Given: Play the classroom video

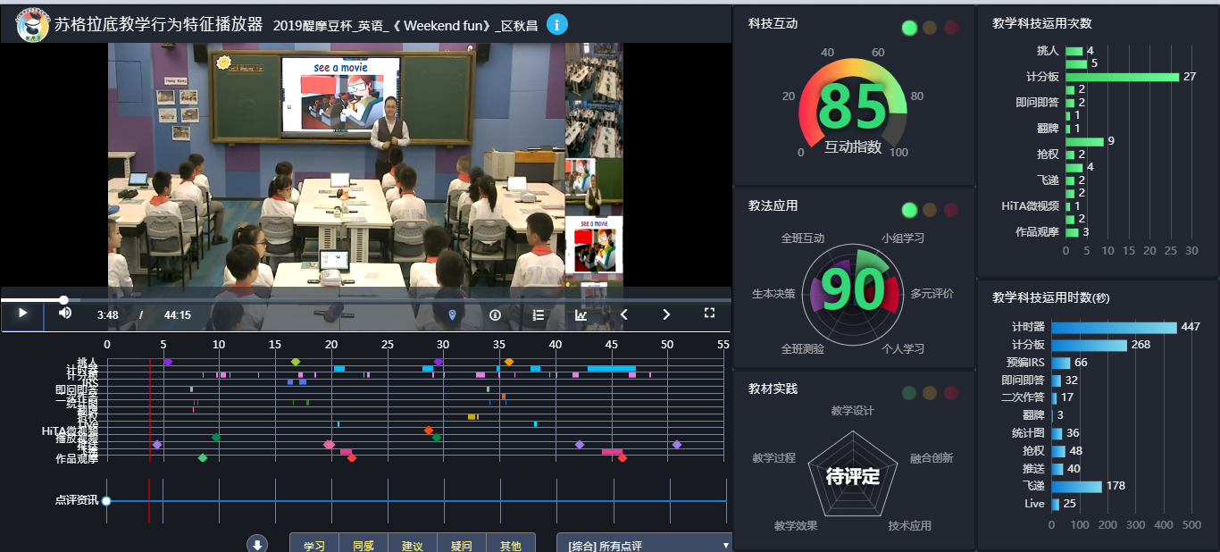Looking at the screenshot, I should click(22, 314).
